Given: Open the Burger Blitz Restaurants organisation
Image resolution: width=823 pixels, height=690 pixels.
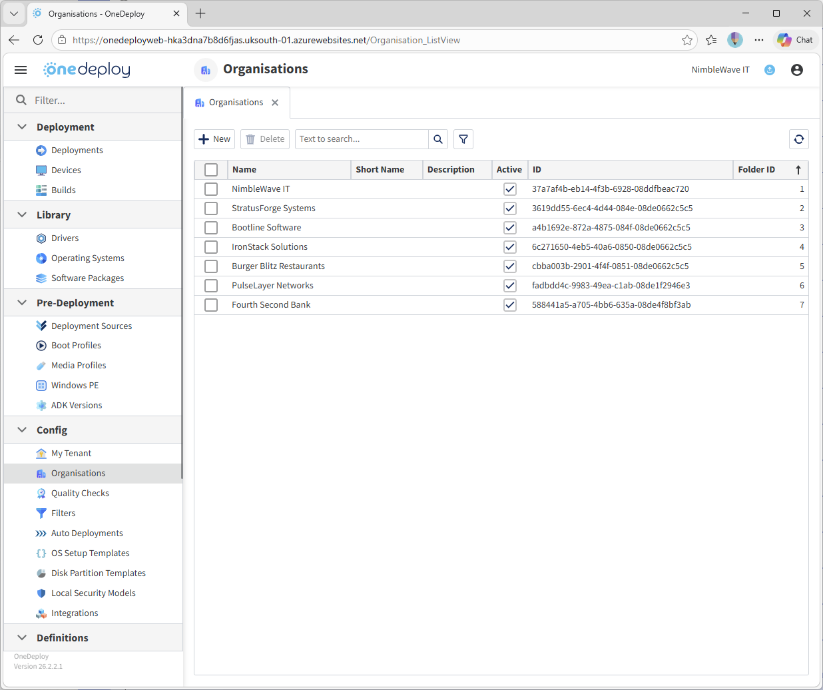Looking at the screenshot, I should [278, 266].
